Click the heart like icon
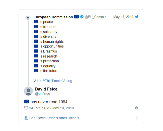163x131 pixels. point(26,108)
